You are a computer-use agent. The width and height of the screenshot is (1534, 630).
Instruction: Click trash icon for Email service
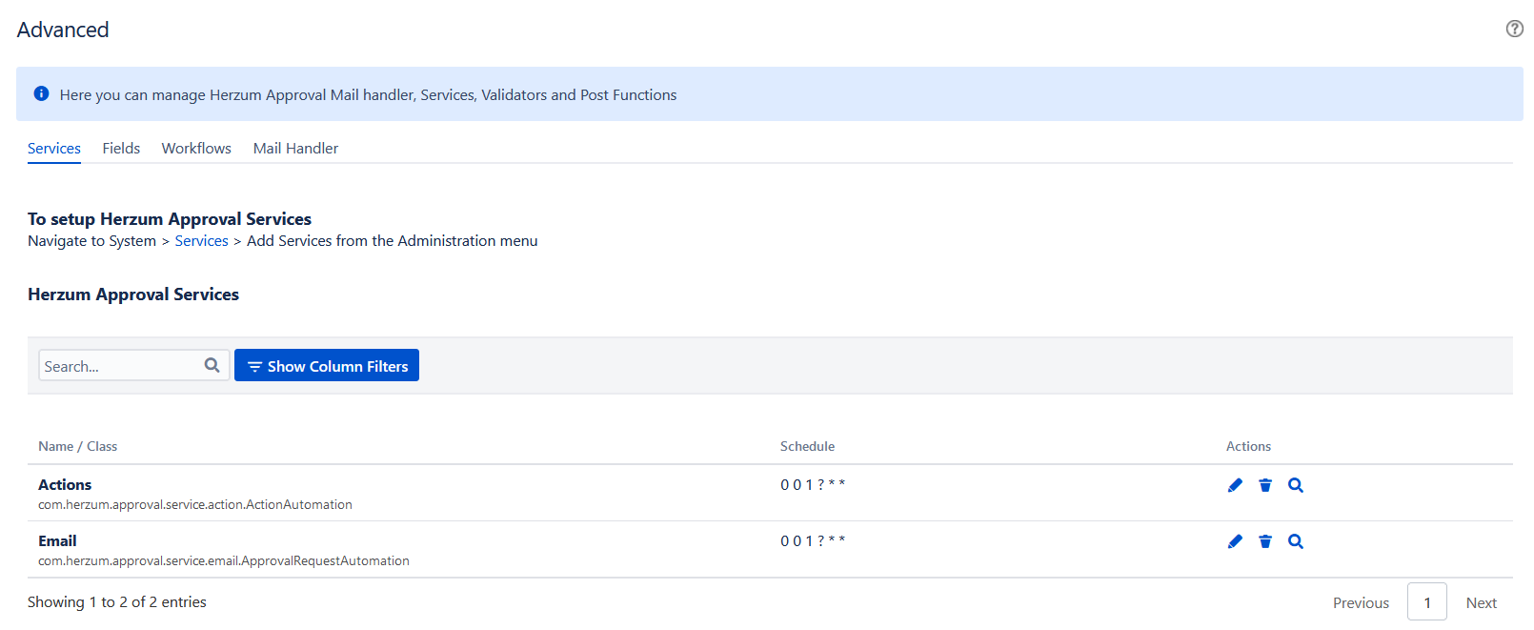[x=1265, y=541]
